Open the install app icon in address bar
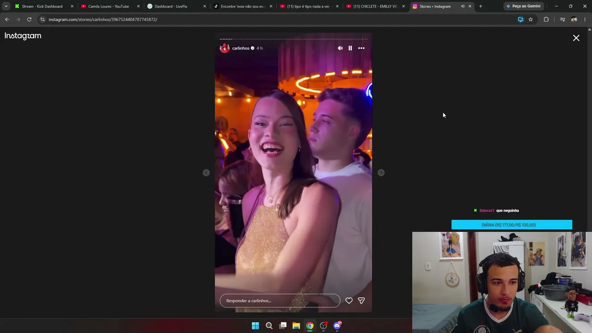 pyautogui.click(x=521, y=19)
